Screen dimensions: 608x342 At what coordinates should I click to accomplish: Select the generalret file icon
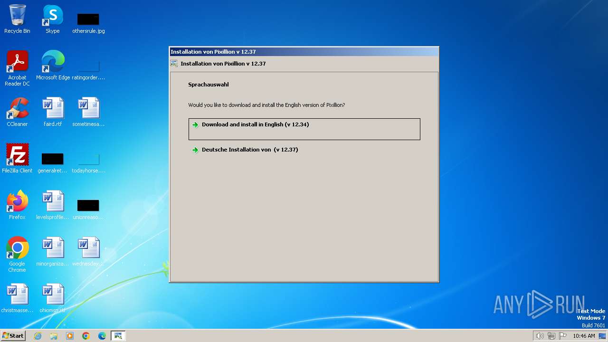point(53,162)
